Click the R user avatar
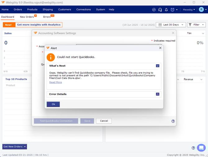Image resolution: width=208 pixels, height=157 pixels. tap(201, 10)
